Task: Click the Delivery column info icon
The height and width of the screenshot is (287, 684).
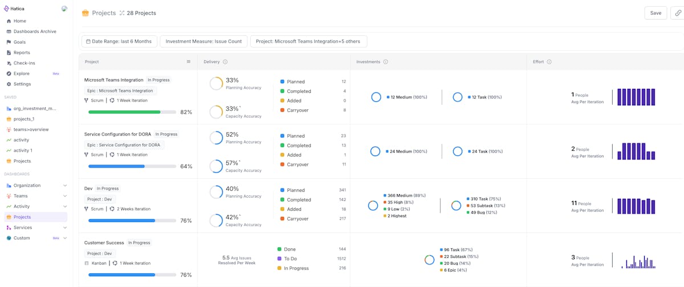Action: tap(225, 62)
